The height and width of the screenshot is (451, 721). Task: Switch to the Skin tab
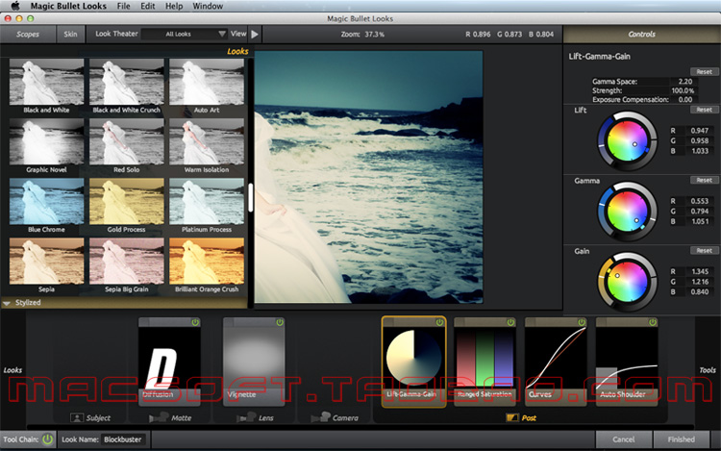click(x=70, y=34)
